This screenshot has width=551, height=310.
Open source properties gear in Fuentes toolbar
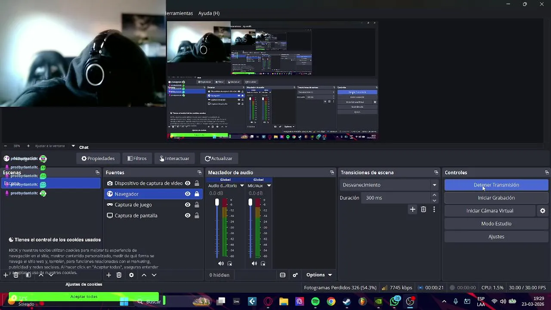point(131,275)
